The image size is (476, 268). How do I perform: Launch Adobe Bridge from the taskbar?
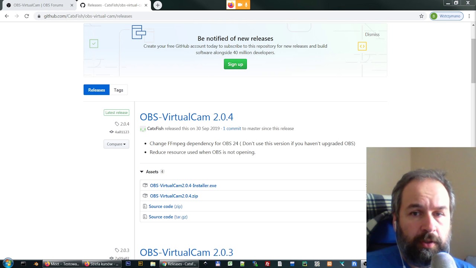click(x=141, y=264)
